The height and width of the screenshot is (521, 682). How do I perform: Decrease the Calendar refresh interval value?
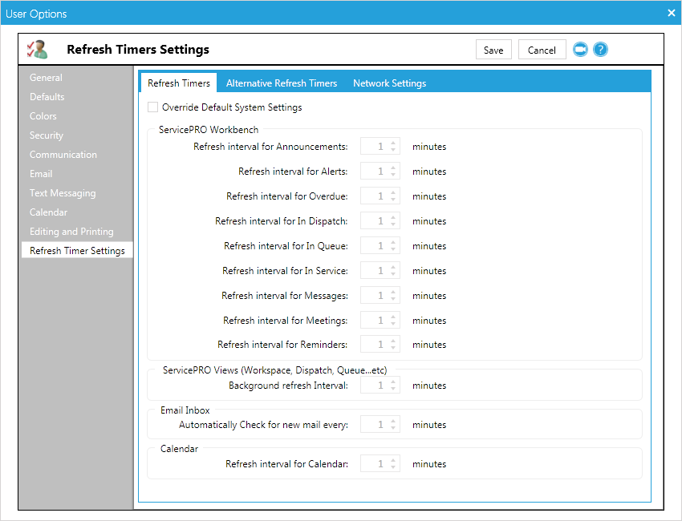(x=393, y=467)
